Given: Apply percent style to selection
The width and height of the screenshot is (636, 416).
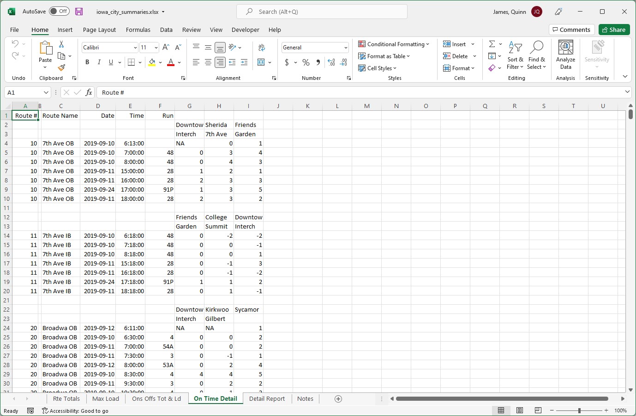Looking at the screenshot, I should 306,62.
